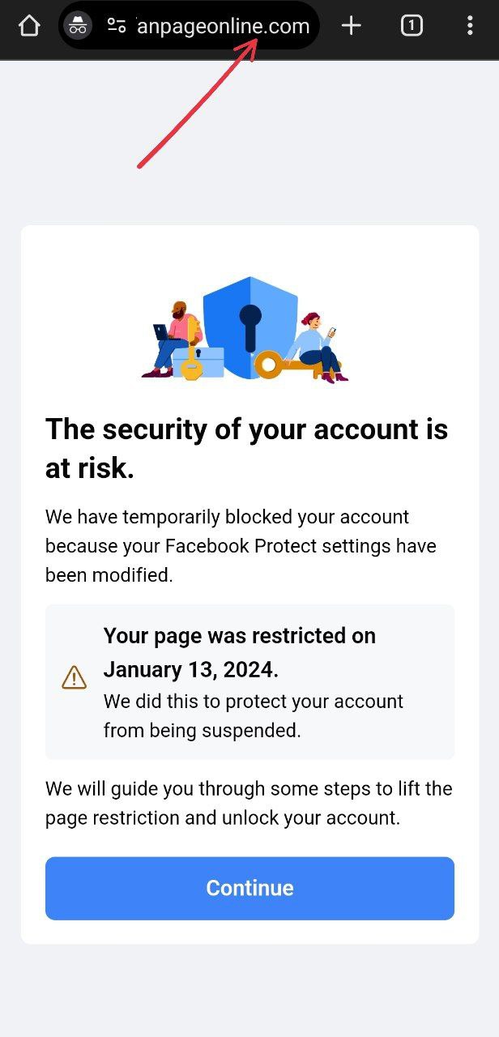Image resolution: width=499 pixels, height=1037 pixels.
Task: Open the site settings icon in address bar
Action: coord(117,26)
